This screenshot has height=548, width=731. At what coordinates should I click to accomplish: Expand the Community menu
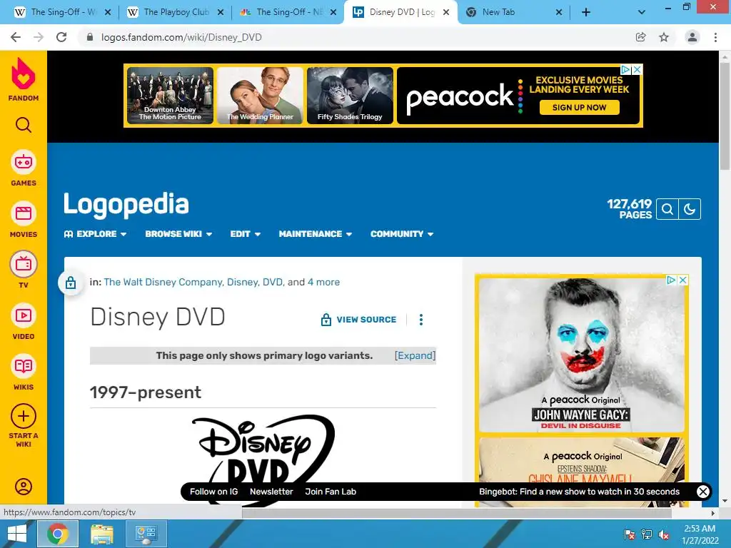[x=402, y=234]
